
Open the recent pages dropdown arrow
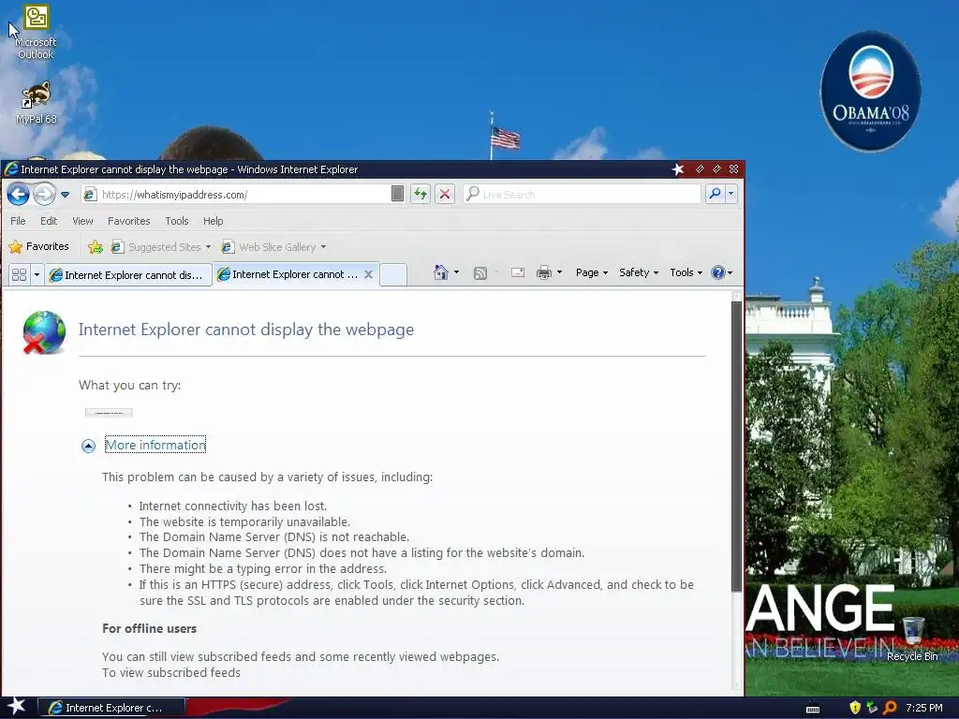tap(65, 195)
